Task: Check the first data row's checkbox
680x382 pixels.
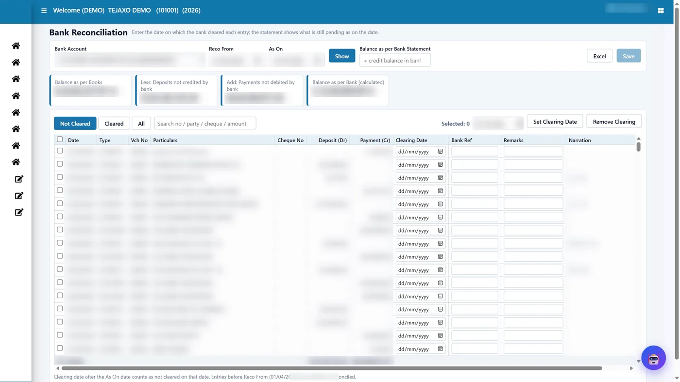Action: coord(60,151)
